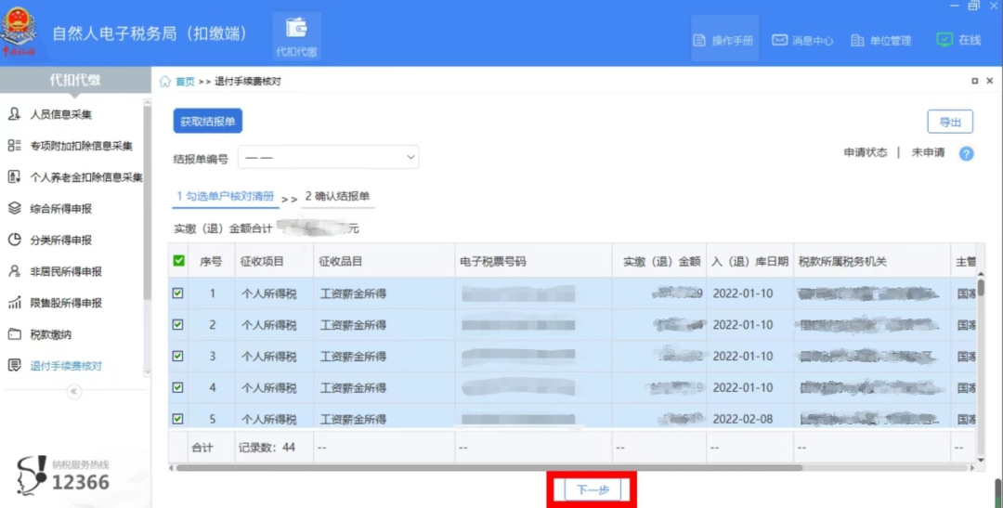This screenshot has width=1003, height=508.
Task: Click the 获取结报单 button
Action: [x=207, y=122]
